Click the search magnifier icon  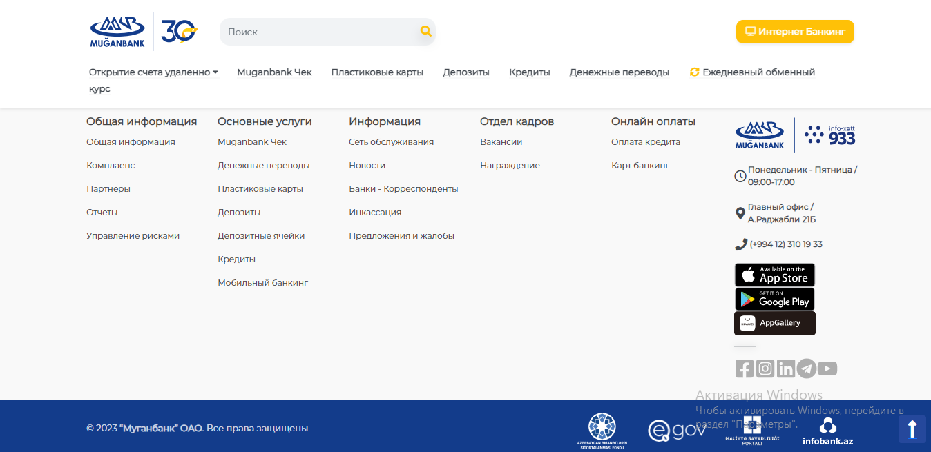pyautogui.click(x=425, y=31)
